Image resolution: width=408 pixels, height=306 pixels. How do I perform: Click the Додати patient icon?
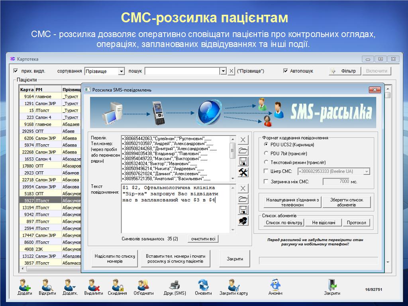click(24, 285)
